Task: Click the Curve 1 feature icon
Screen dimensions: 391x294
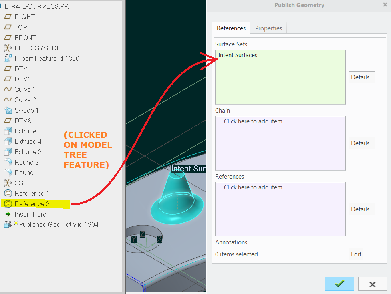Action: point(7,89)
